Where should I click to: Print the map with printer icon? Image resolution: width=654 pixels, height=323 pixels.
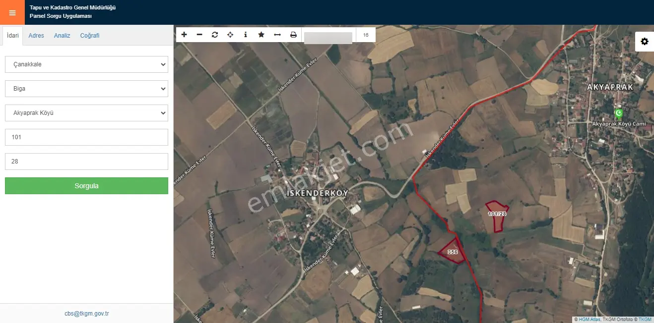[293, 35]
